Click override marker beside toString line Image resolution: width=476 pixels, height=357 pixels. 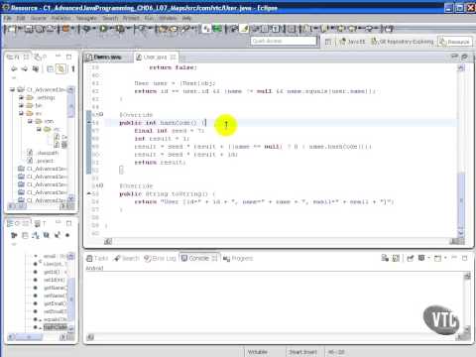[89, 193]
